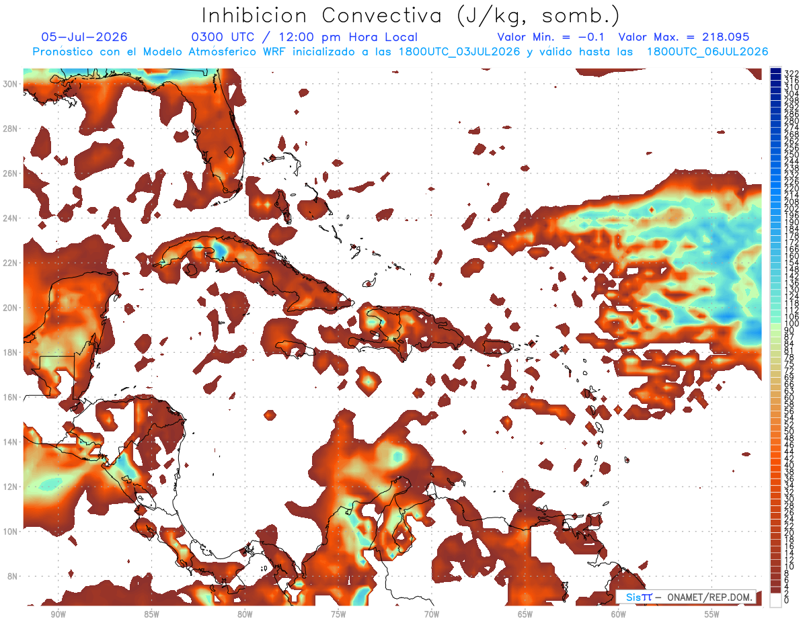
Task: Click the title 'Inhibicion Convectiva (J/kg, somb.)'
Action: click(x=411, y=15)
